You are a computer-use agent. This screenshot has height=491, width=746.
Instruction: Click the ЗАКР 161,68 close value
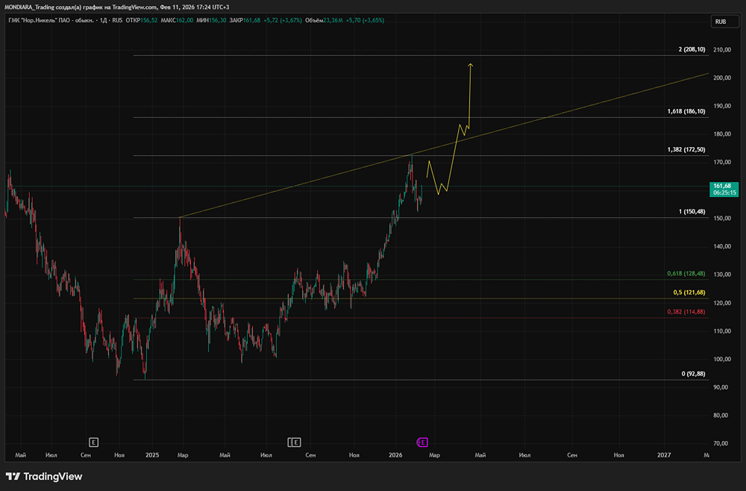(245, 20)
